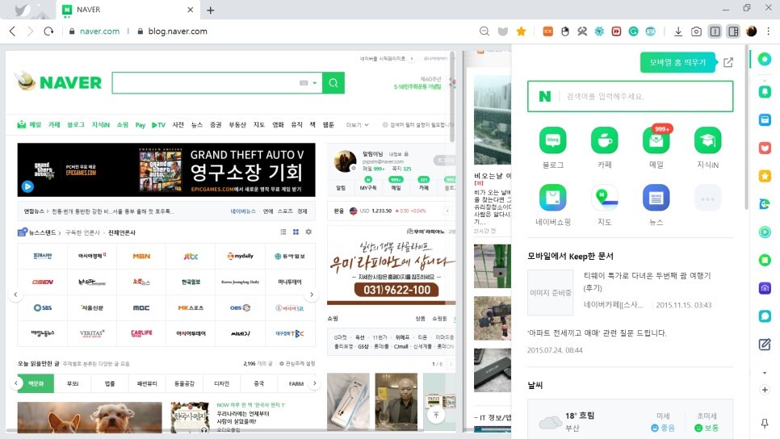Image resolution: width=780 pixels, height=439 pixels.
Task: Toggle the sidebar panel button in toolbar
Action: 733,31
